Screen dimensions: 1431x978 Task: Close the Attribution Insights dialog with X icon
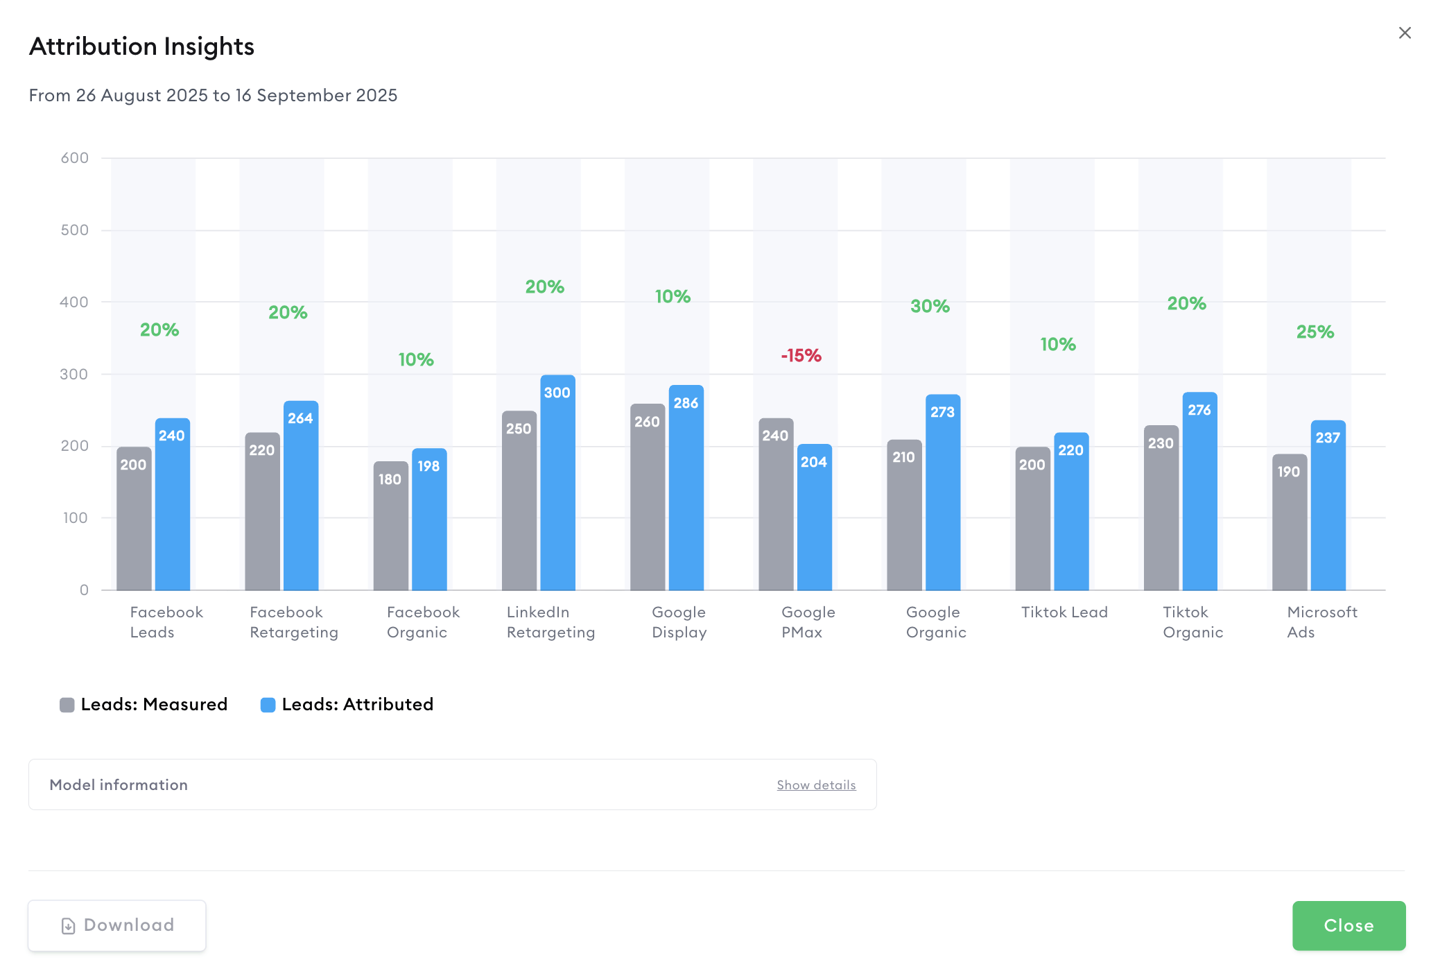1405,33
